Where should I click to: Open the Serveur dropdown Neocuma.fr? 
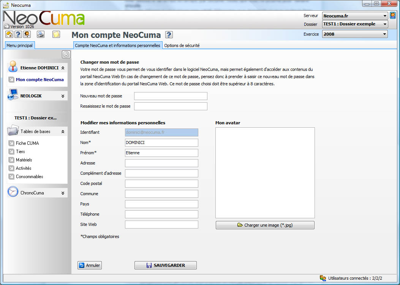[355, 16]
